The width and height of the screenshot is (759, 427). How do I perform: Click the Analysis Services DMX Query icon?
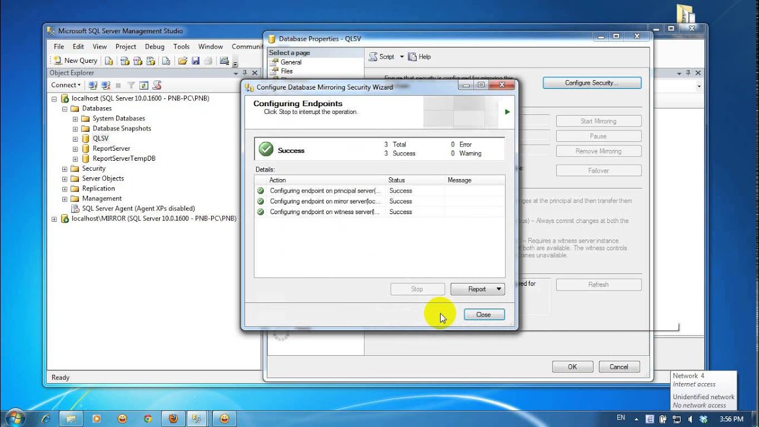138,60
